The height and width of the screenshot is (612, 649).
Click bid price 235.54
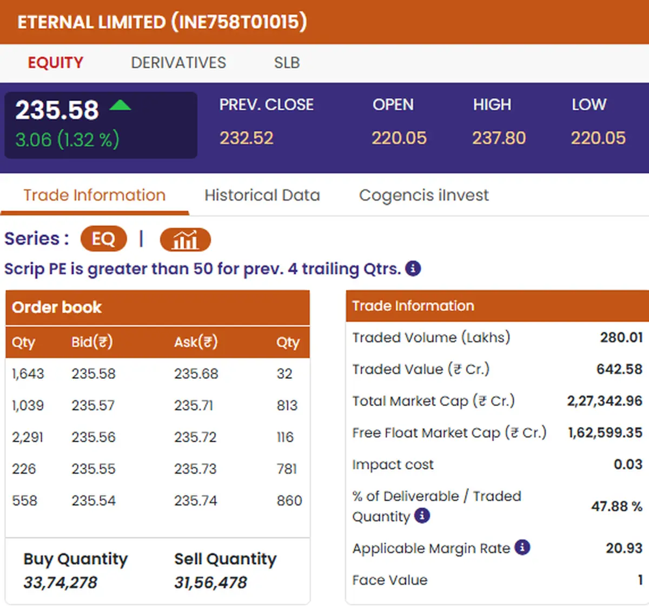click(x=94, y=501)
